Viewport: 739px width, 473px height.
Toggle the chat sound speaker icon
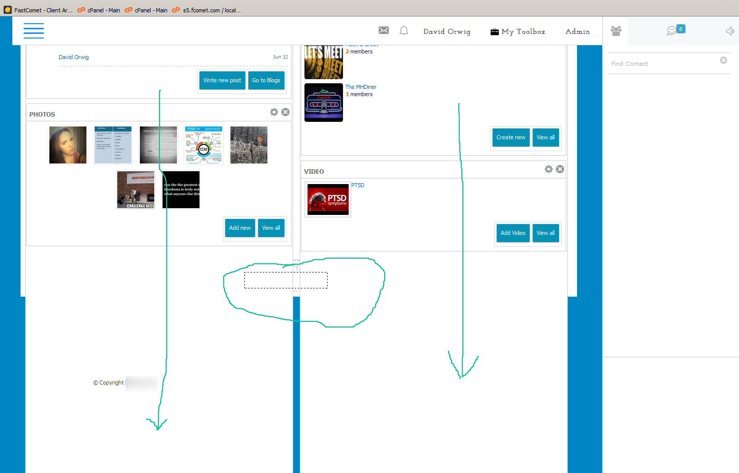[730, 31]
